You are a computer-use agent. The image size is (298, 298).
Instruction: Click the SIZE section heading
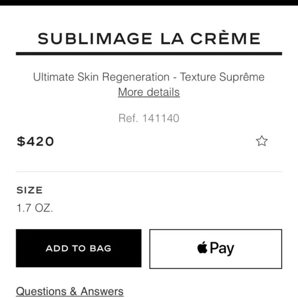[30, 190]
